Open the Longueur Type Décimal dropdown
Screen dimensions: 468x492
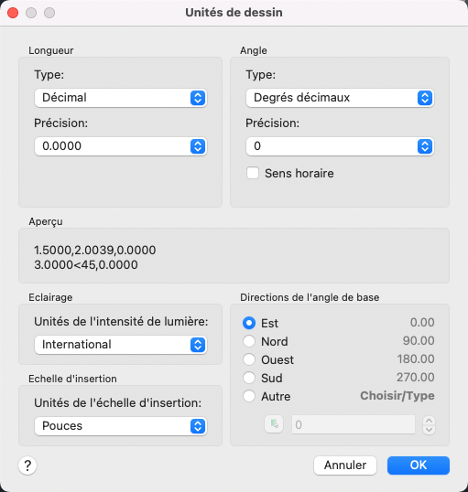coord(120,98)
